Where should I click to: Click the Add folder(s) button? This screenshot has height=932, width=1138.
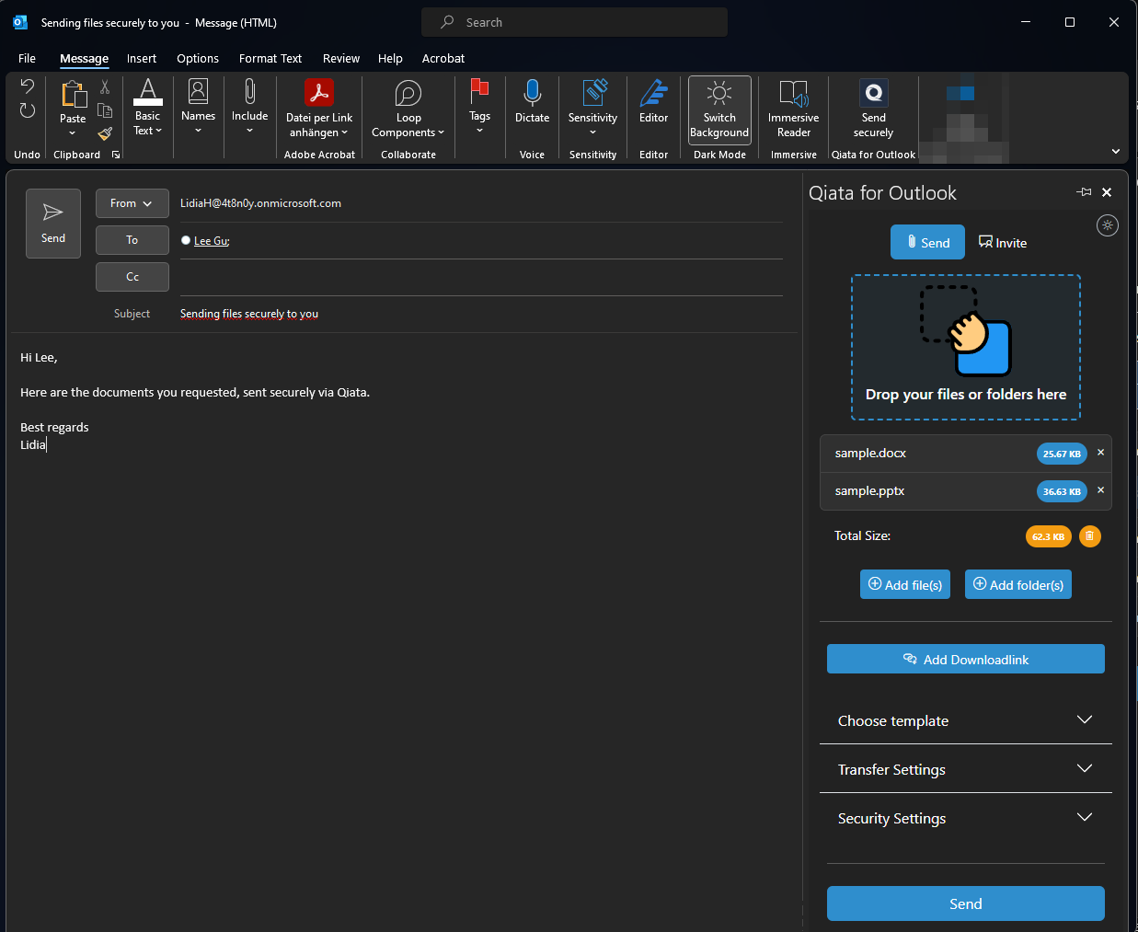coord(1017,585)
